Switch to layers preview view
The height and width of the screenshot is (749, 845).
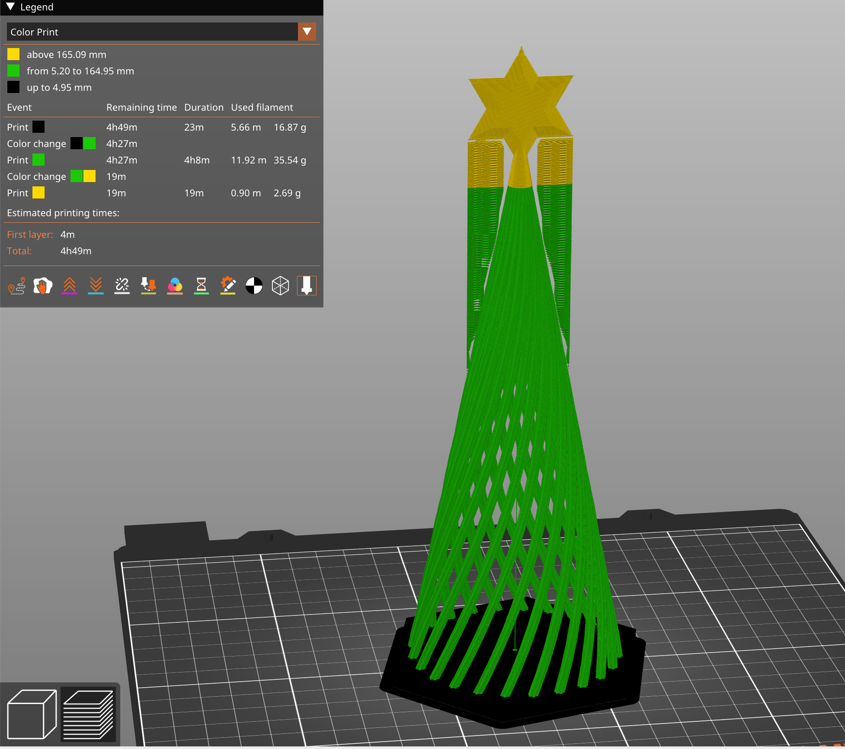click(88, 714)
